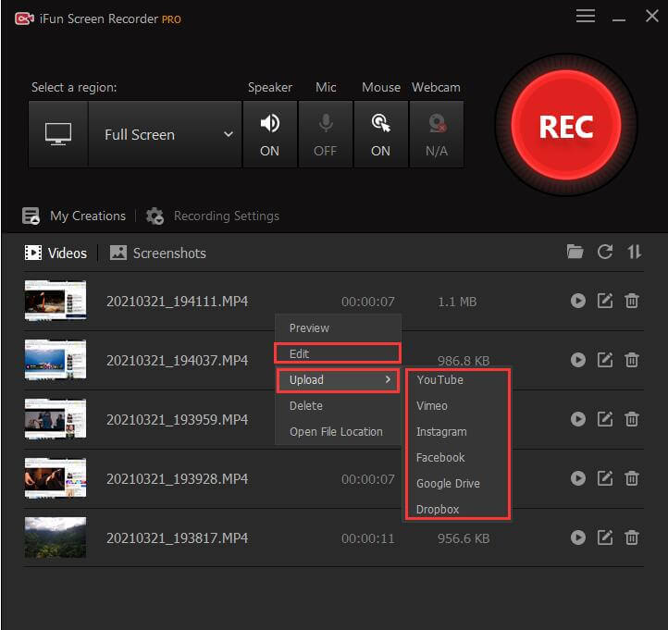Delete 20210321_193959.MP4 via trash icon
The height and width of the screenshot is (630, 668).
pos(631,419)
